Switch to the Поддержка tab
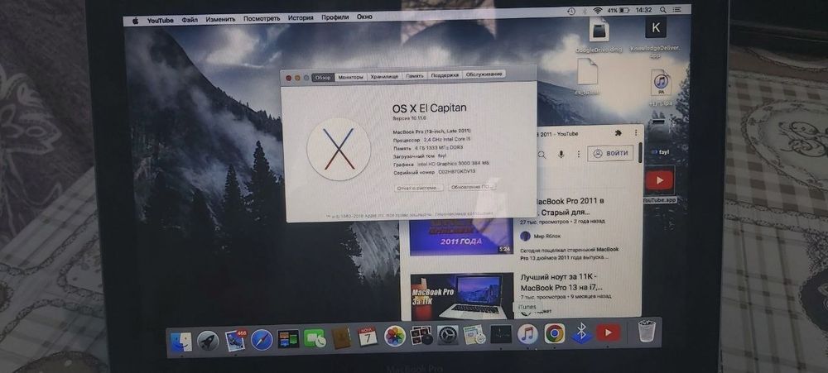Image resolution: width=828 pixels, height=373 pixels. [445, 75]
